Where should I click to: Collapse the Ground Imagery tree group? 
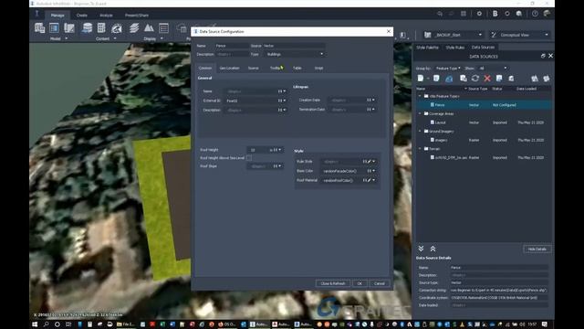coord(420,132)
